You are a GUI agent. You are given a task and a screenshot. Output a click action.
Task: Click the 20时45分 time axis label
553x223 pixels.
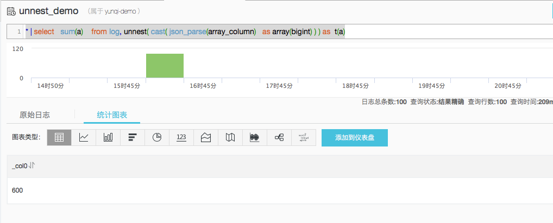click(508, 86)
